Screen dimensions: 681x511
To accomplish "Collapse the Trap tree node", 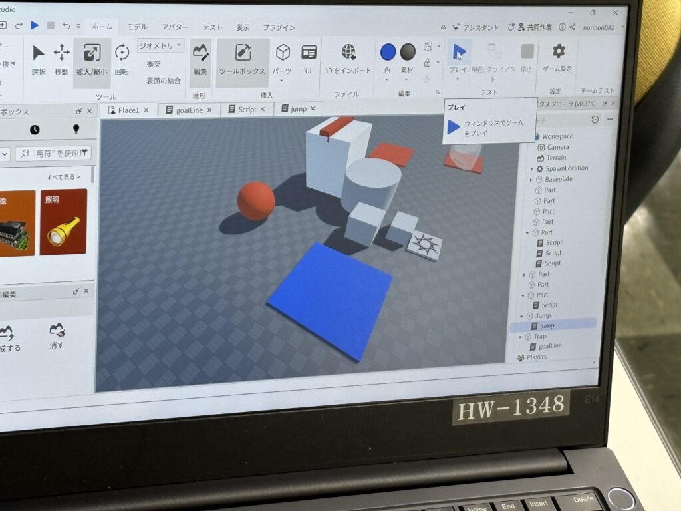I will (520, 337).
